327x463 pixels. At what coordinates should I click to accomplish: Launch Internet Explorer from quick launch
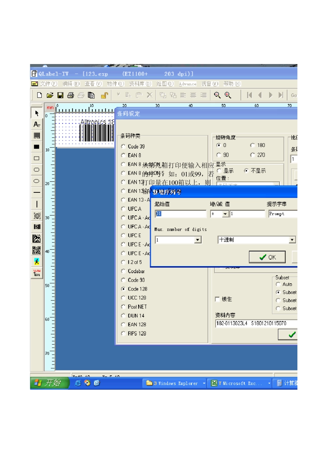tap(78, 383)
